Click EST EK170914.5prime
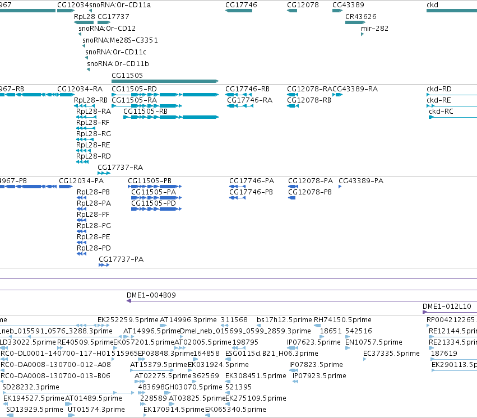The width and height of the screenshot is (477, 418). point(174,410)
